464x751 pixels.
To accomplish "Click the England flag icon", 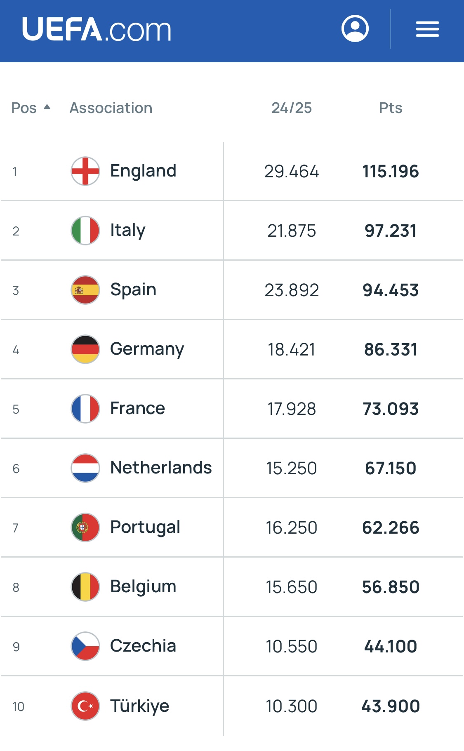I will click(85, 171).
